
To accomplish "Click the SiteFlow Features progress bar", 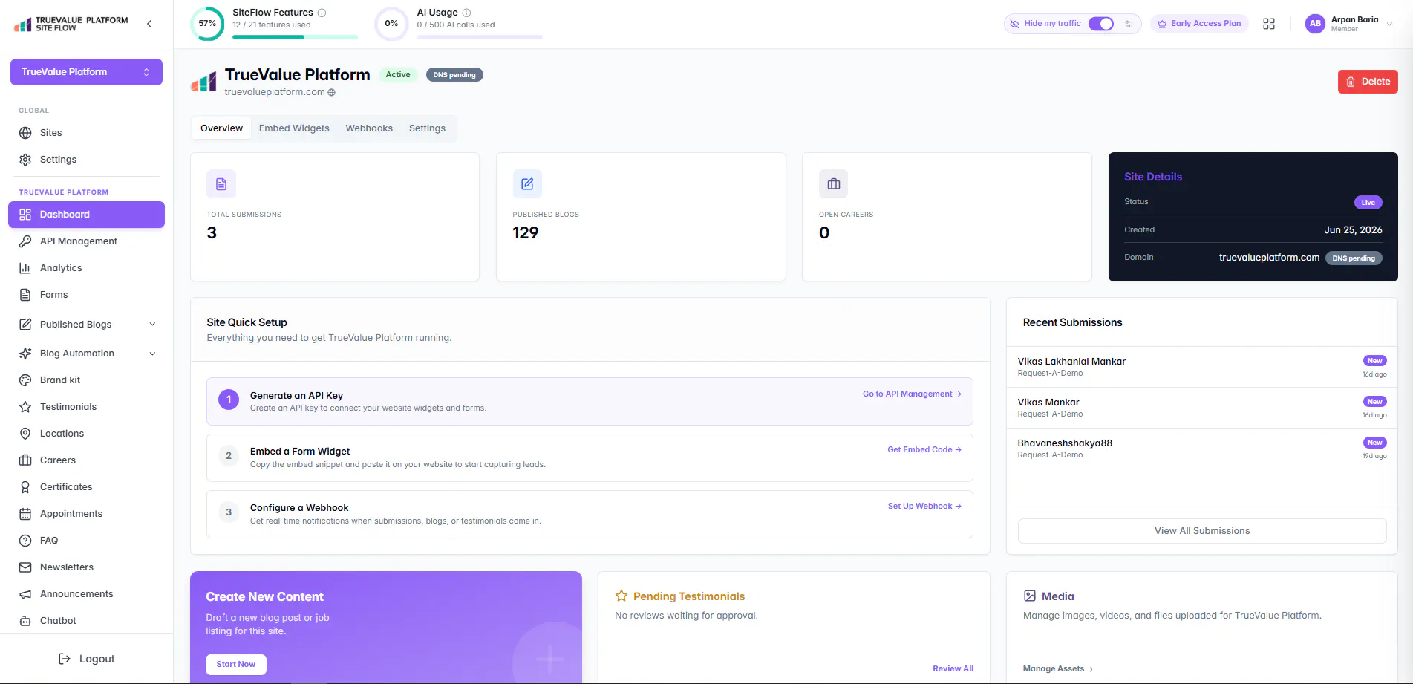I will pos(295,37).
